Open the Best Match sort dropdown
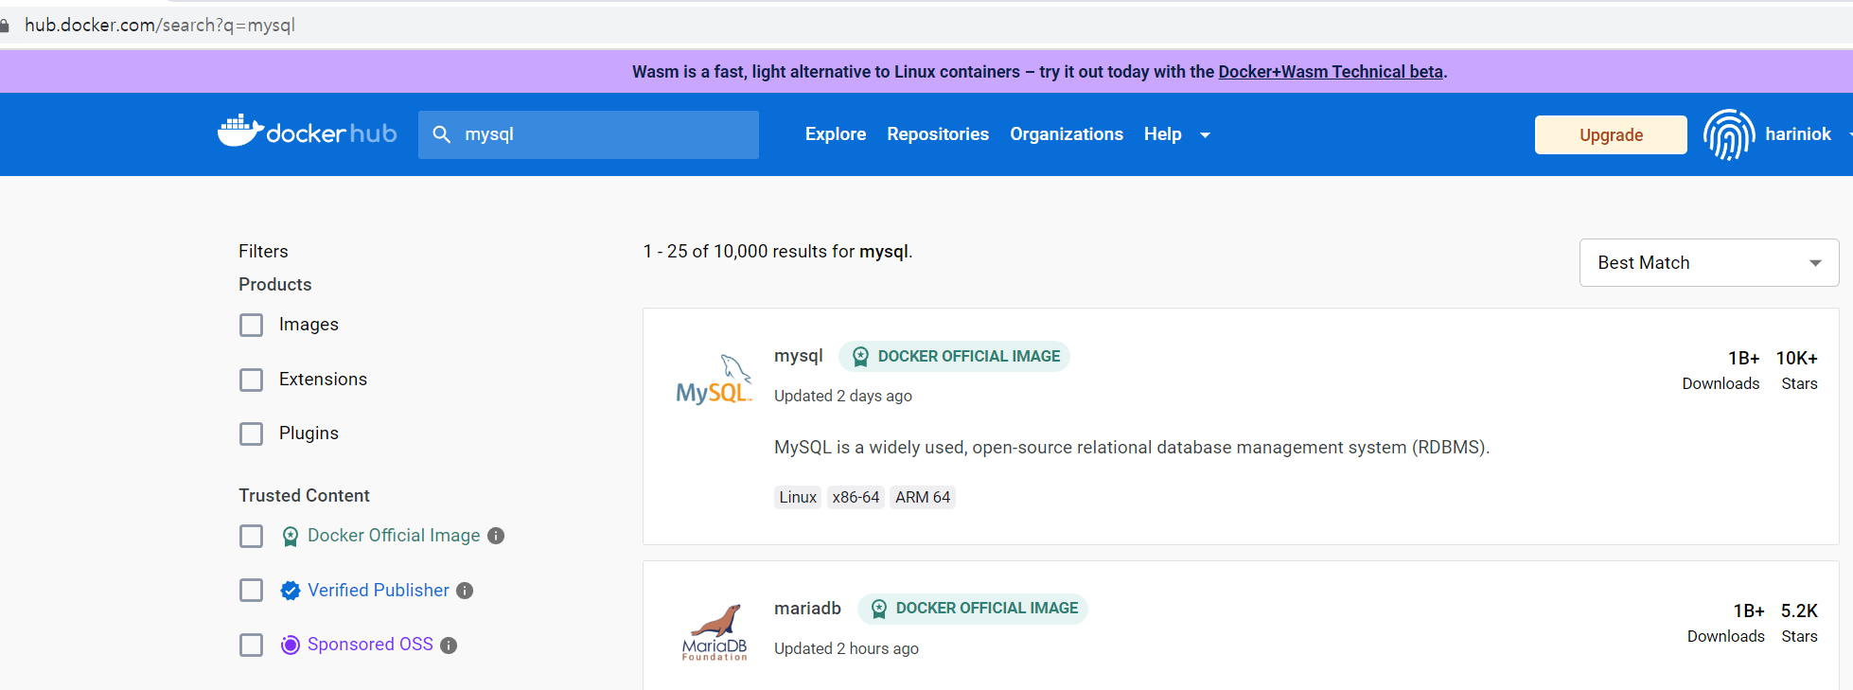Viewport: 1853px width, 690px height. tap(1709, 263)
